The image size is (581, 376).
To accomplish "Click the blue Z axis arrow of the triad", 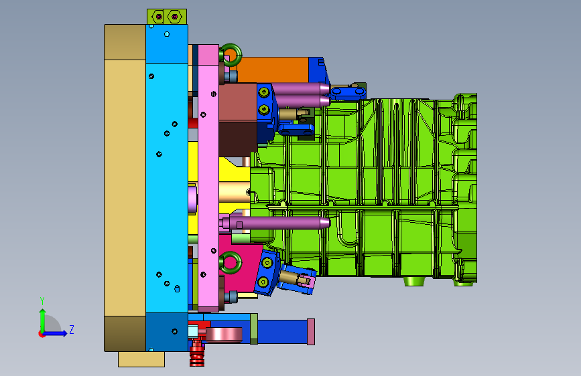I will pyautogui.click(x=56, y=333).
